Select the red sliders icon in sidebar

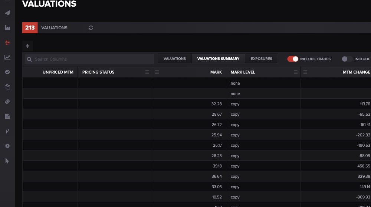[x=7, y=43]
